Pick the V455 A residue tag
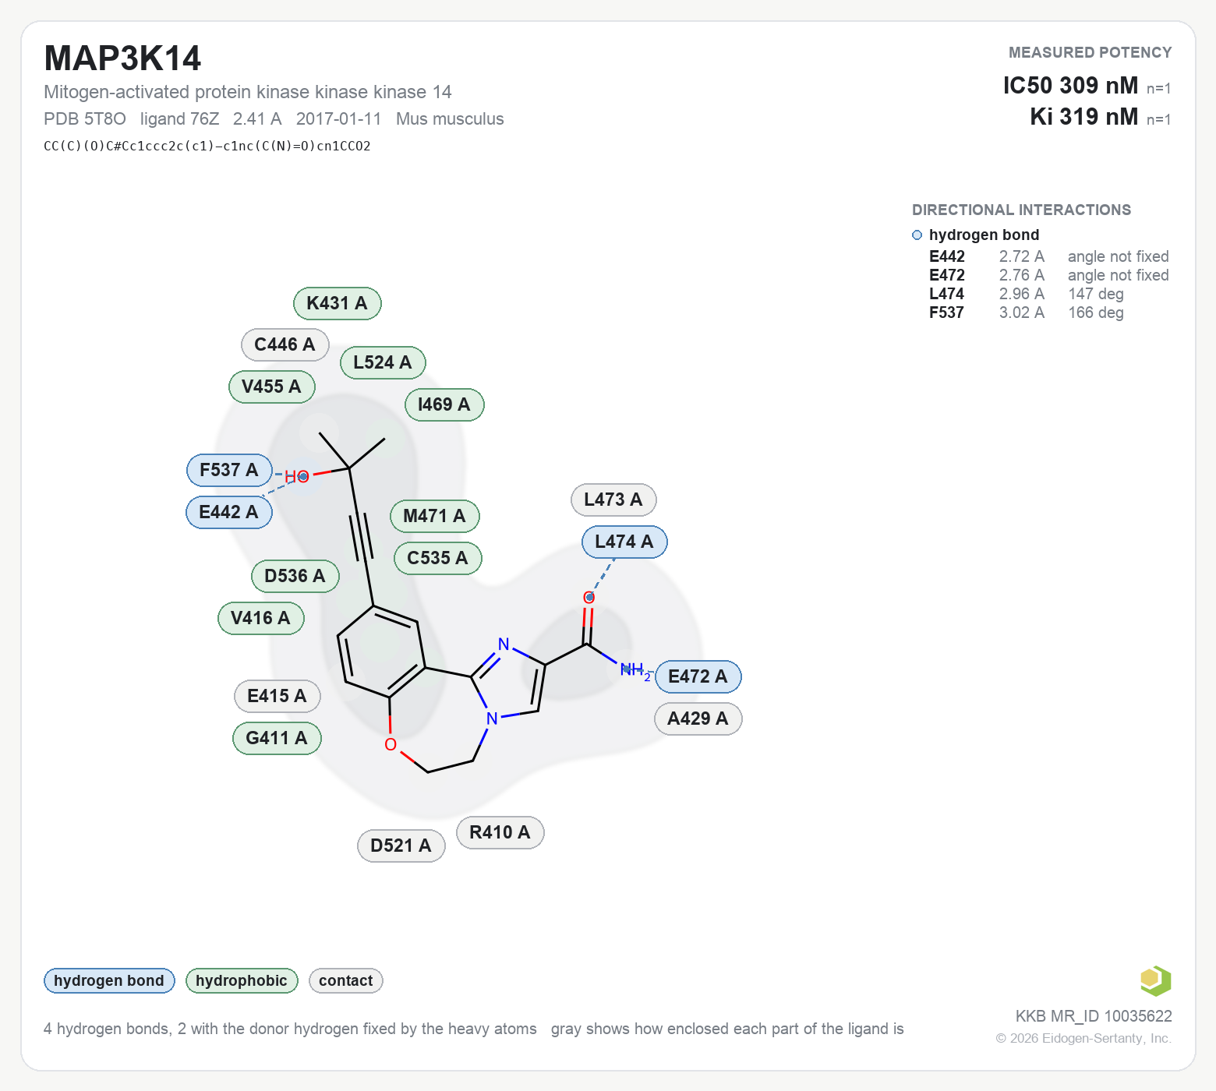Screen dimensions: 1216x1091 [271, 387]
